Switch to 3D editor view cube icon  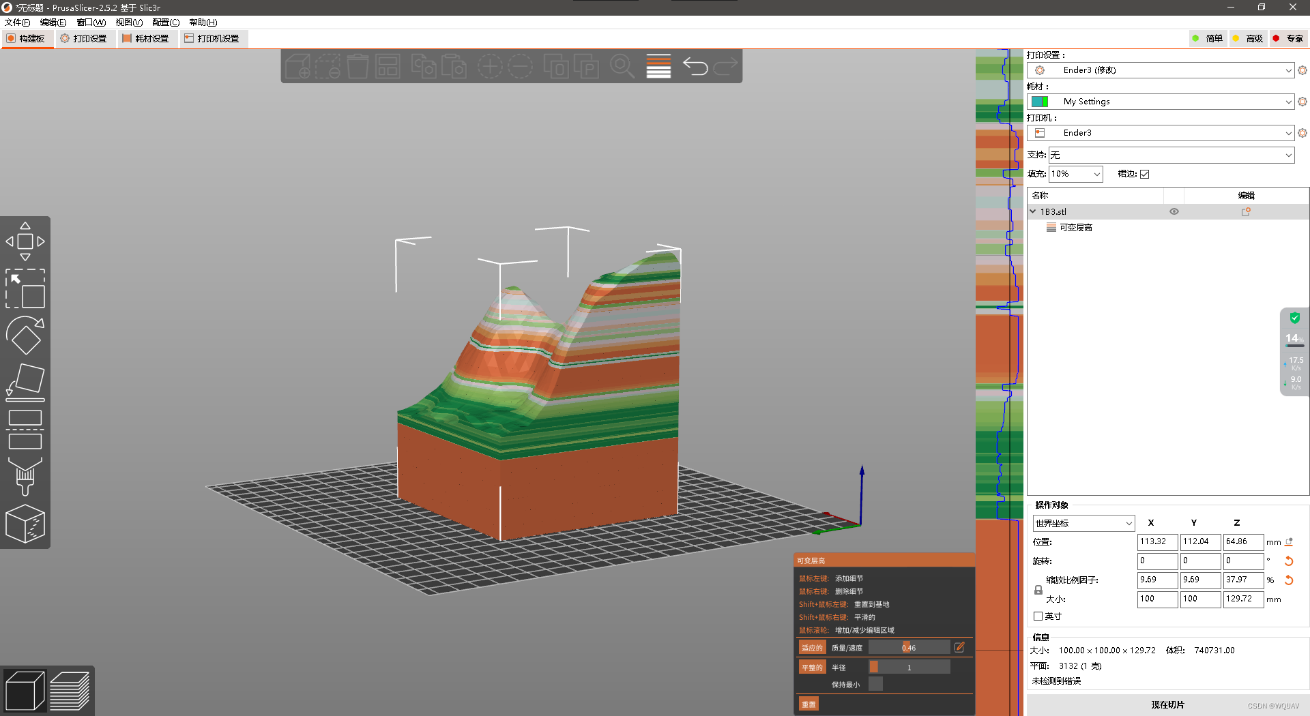tap(25, 690)
